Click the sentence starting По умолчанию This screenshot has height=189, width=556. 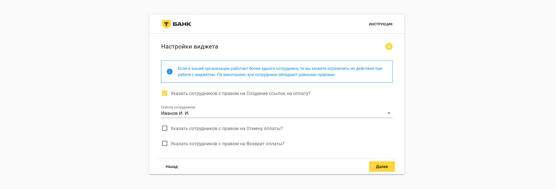click(276, 75)
